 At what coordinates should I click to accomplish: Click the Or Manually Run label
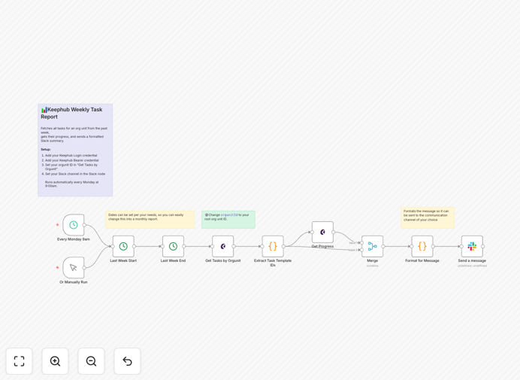[x=74, y=282]
